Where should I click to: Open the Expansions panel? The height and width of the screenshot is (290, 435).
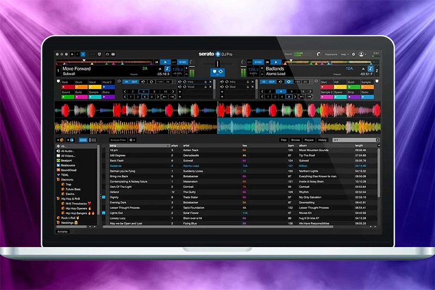coord(331,54)
